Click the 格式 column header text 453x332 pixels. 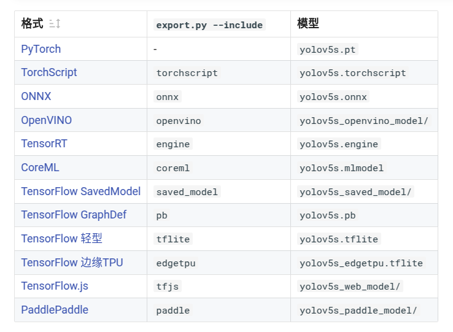click(32, 23)
